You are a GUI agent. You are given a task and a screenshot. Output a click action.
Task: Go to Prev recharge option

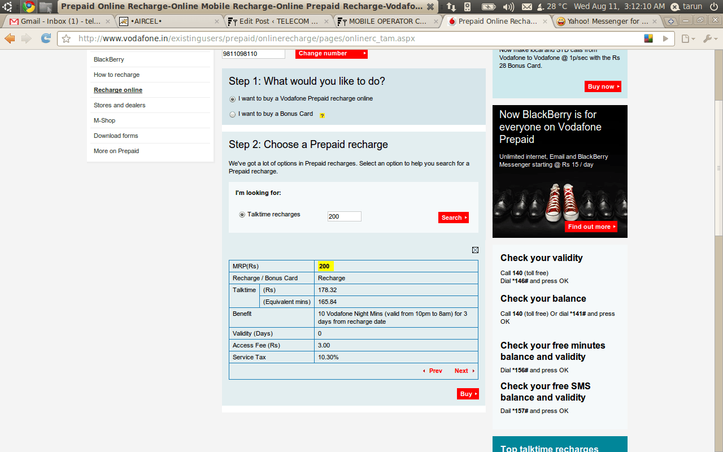432,371
